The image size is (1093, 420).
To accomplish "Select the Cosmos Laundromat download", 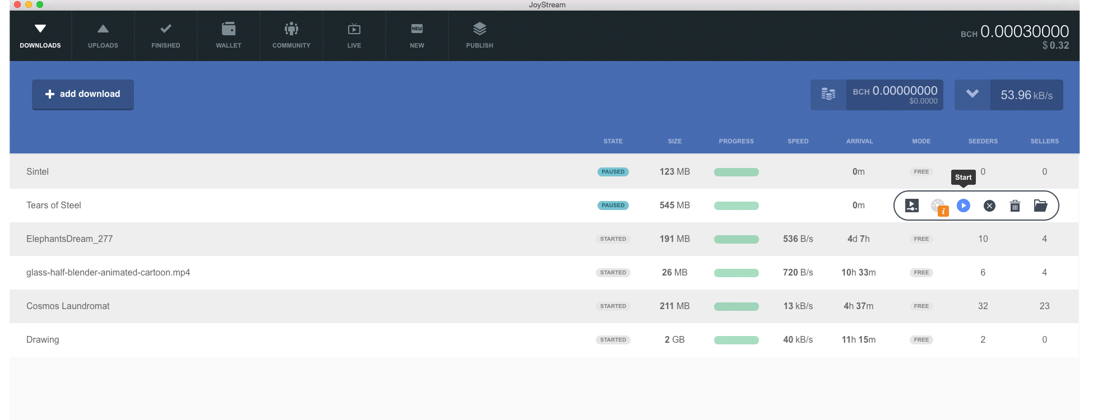I will point(544,306).
